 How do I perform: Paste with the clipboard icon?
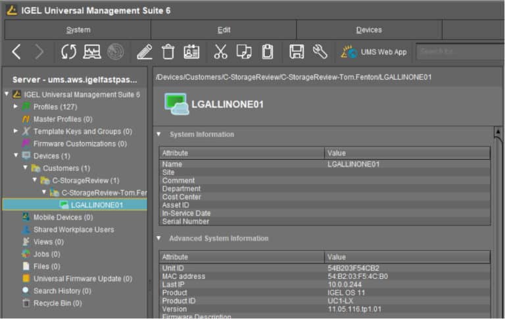coord(268,52)
